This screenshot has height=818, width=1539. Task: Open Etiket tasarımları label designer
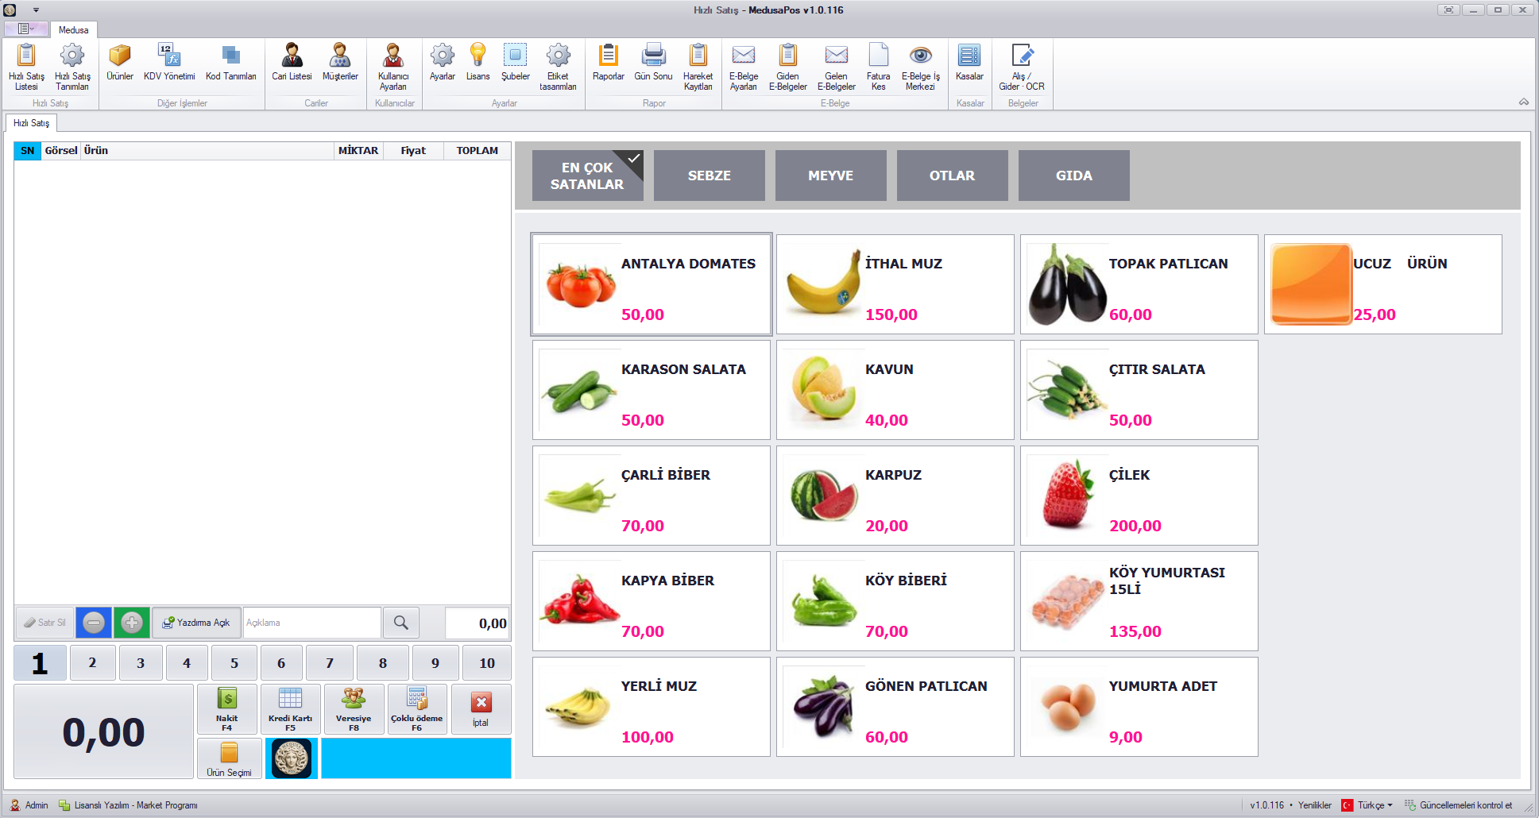[x=558, y=67]
